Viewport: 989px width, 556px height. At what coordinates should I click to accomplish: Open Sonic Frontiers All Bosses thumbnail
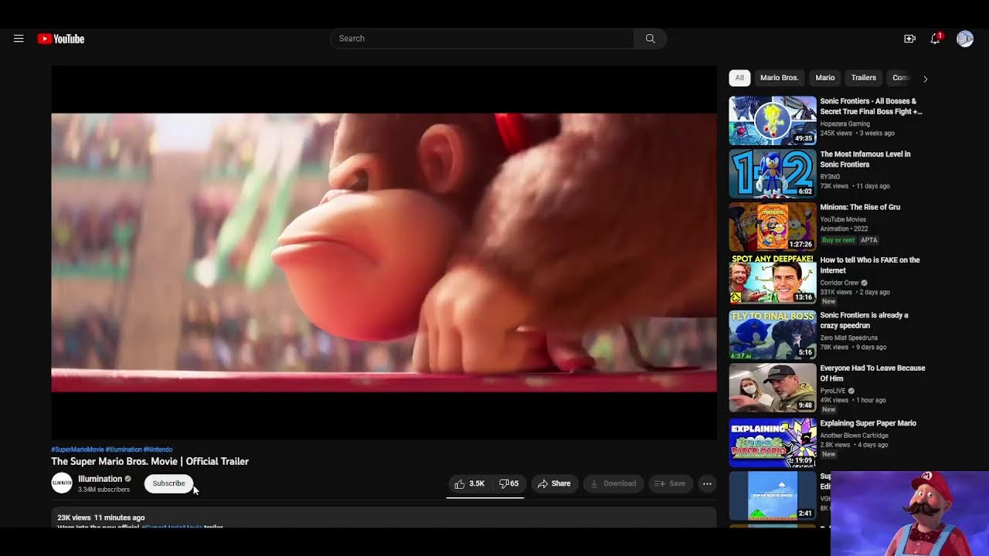pos(773,120)
